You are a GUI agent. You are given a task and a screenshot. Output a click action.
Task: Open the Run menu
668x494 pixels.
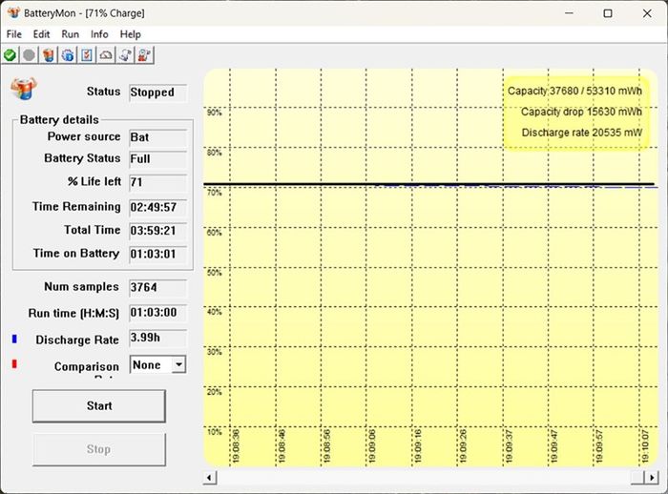[71, 34]
